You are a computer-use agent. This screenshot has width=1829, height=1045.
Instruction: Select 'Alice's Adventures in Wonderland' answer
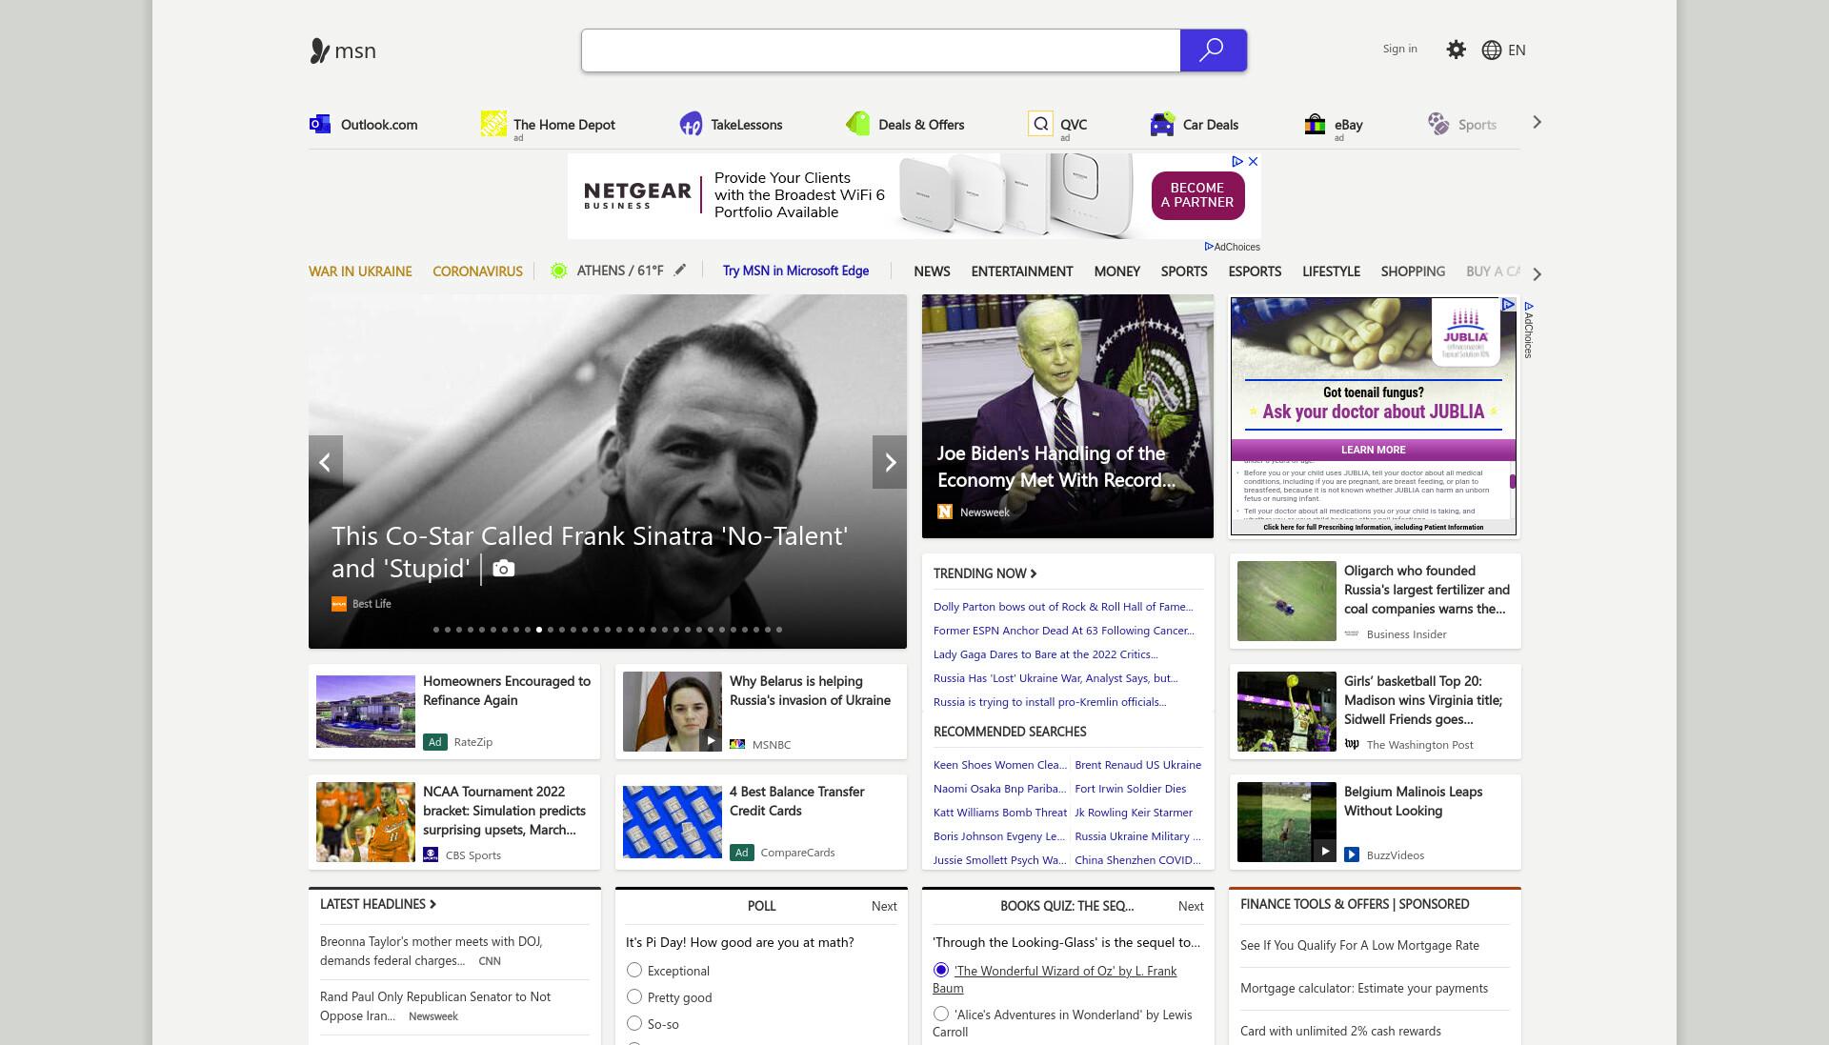coord(941,1014)
